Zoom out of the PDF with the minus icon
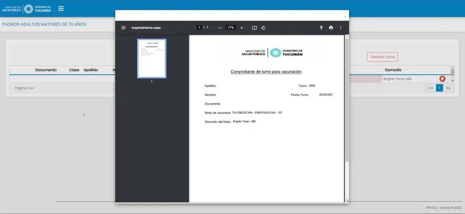Image resolution: width=465 pixels, height=214 pixels. coord(219,28)
